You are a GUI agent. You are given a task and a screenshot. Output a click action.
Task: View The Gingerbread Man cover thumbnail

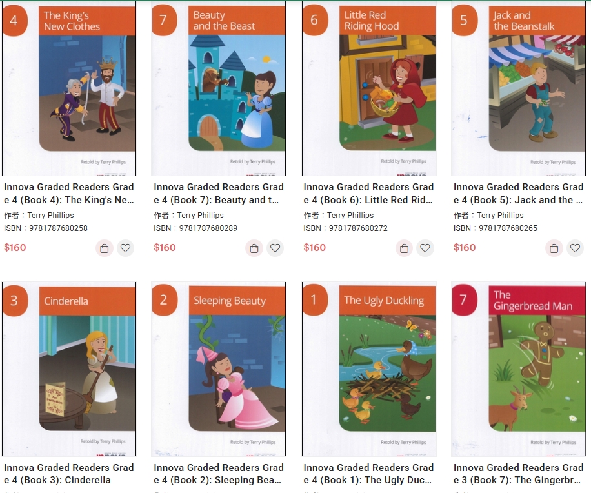click(519, 369)
